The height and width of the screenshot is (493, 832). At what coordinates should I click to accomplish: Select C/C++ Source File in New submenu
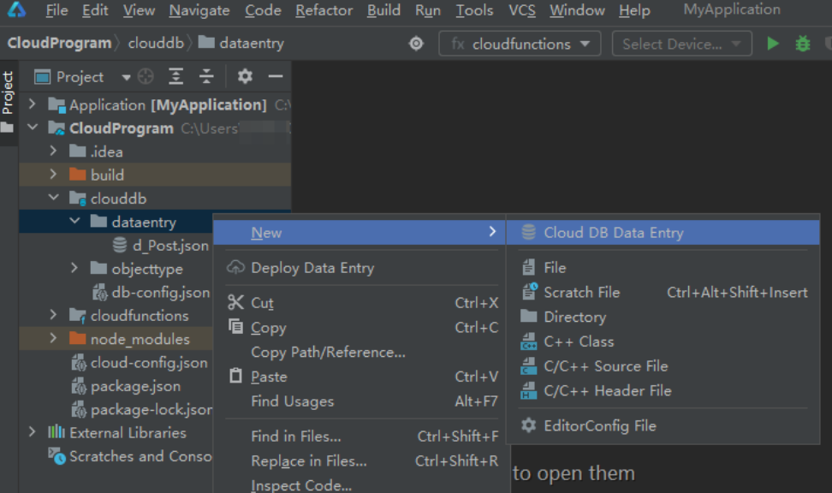(663, 366)
